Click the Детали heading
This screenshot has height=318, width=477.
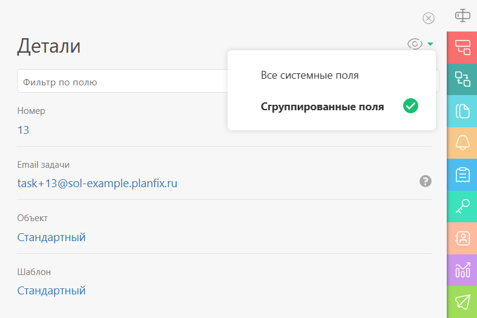pyautogui.click(x=48, y=46)
